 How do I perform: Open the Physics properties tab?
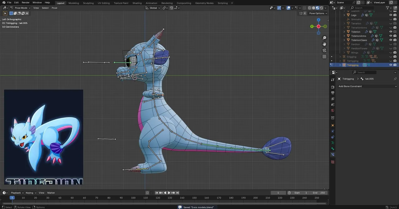click(x=333, y=131)
